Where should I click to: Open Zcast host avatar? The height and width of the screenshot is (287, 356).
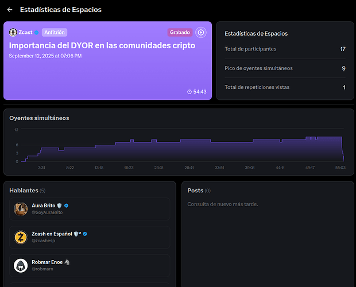pos(13,33)
